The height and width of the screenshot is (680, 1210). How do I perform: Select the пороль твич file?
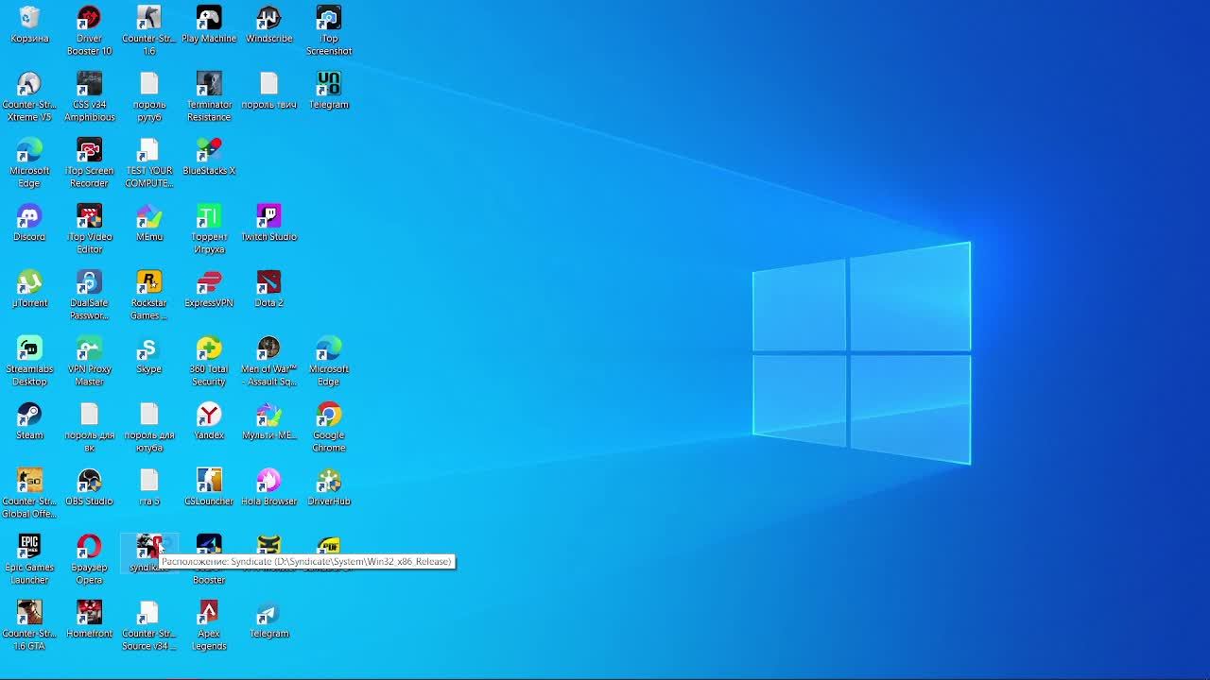[268, 92]
